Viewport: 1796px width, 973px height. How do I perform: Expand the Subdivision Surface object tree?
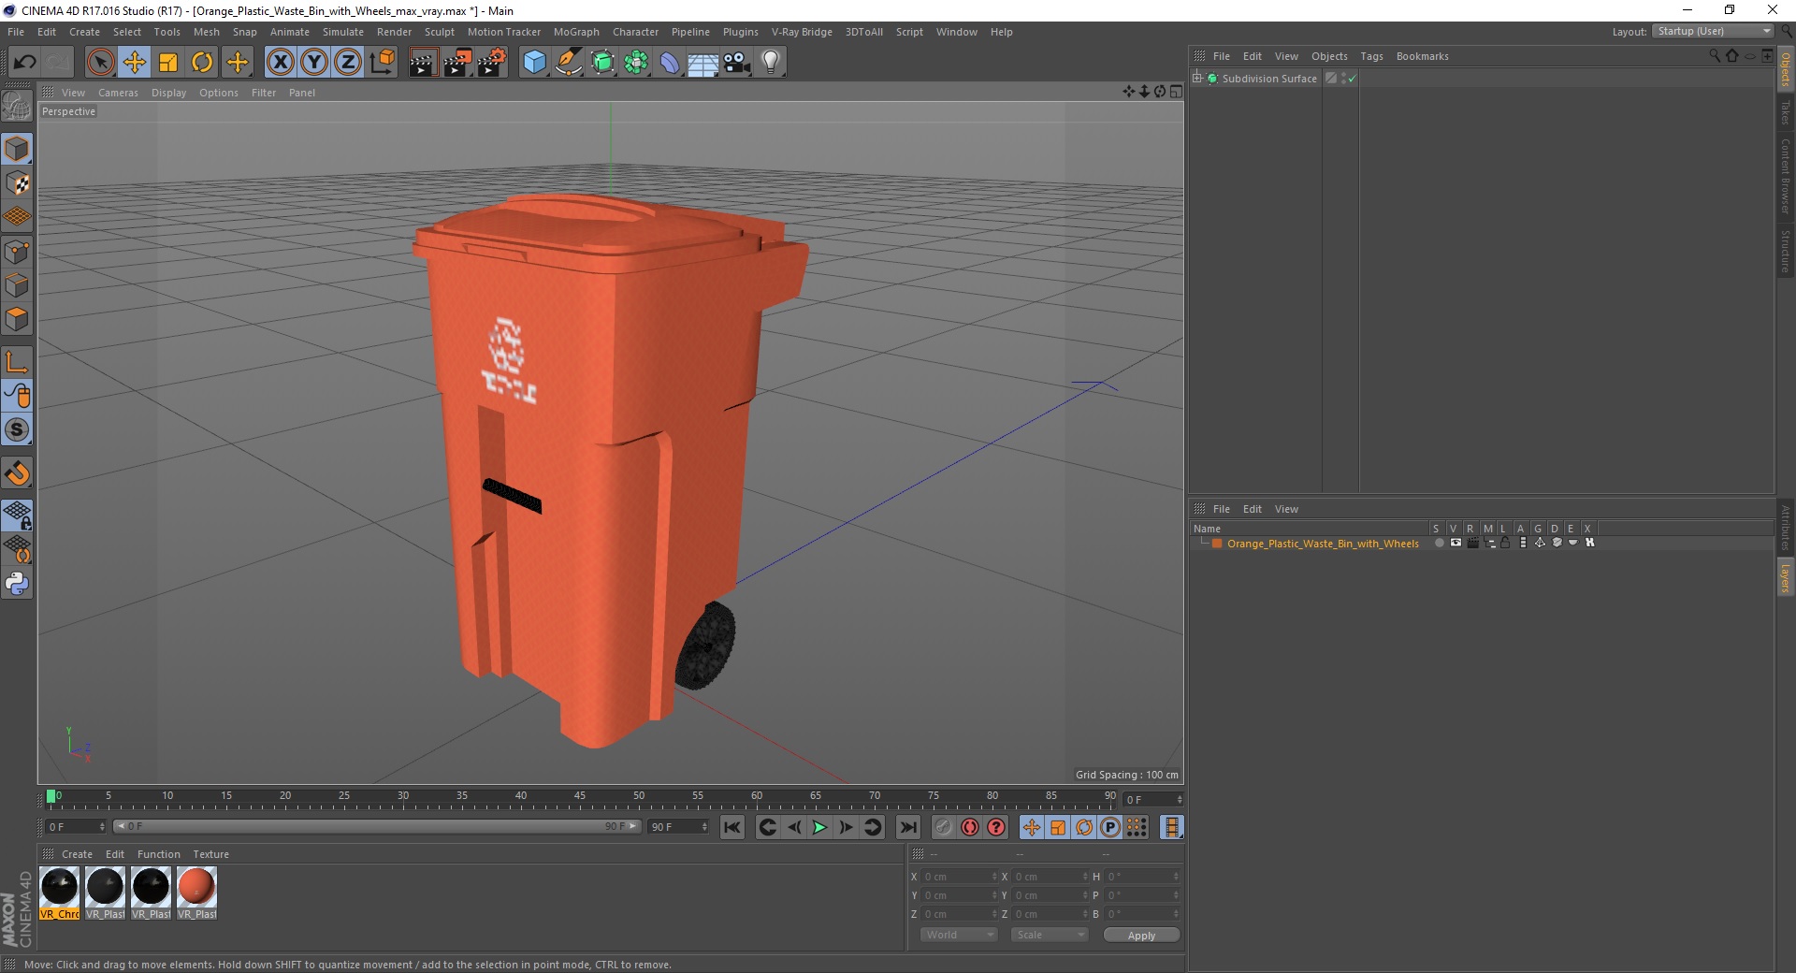coord(1197,79)
